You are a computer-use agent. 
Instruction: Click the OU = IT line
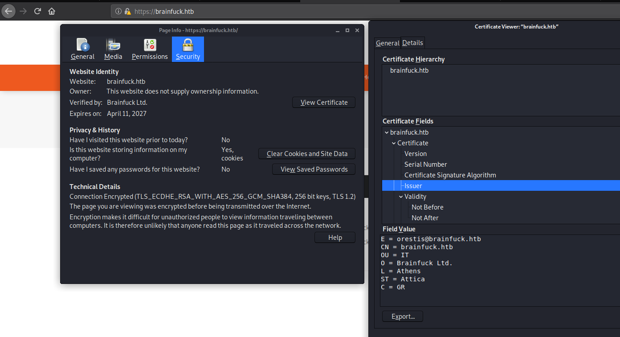click(x=395, y=255)
